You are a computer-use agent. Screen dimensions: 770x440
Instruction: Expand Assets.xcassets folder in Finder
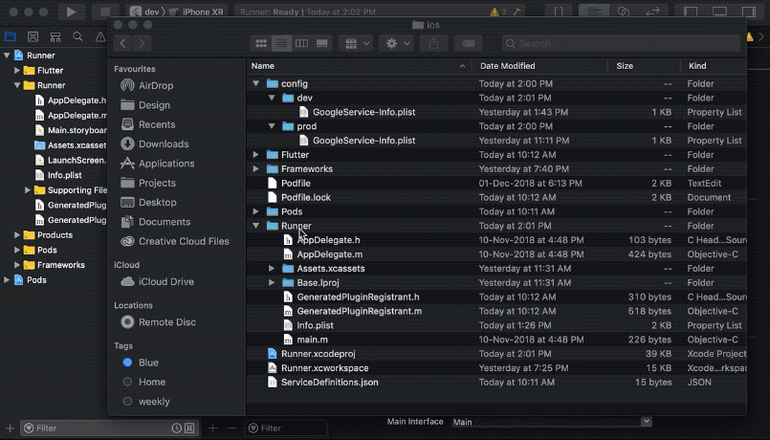click(x=272, y=269)
